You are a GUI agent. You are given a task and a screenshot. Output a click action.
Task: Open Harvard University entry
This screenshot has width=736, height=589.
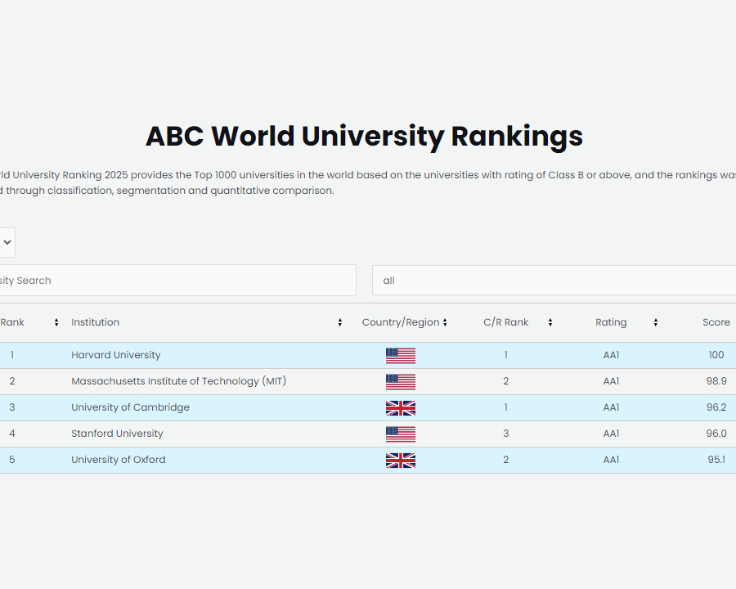click(116, 355)
